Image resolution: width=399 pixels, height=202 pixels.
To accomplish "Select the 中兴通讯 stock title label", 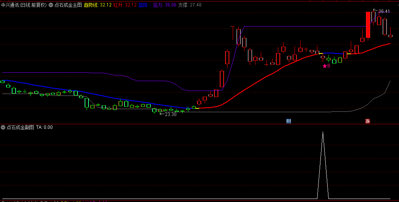I will pos(12,5).
